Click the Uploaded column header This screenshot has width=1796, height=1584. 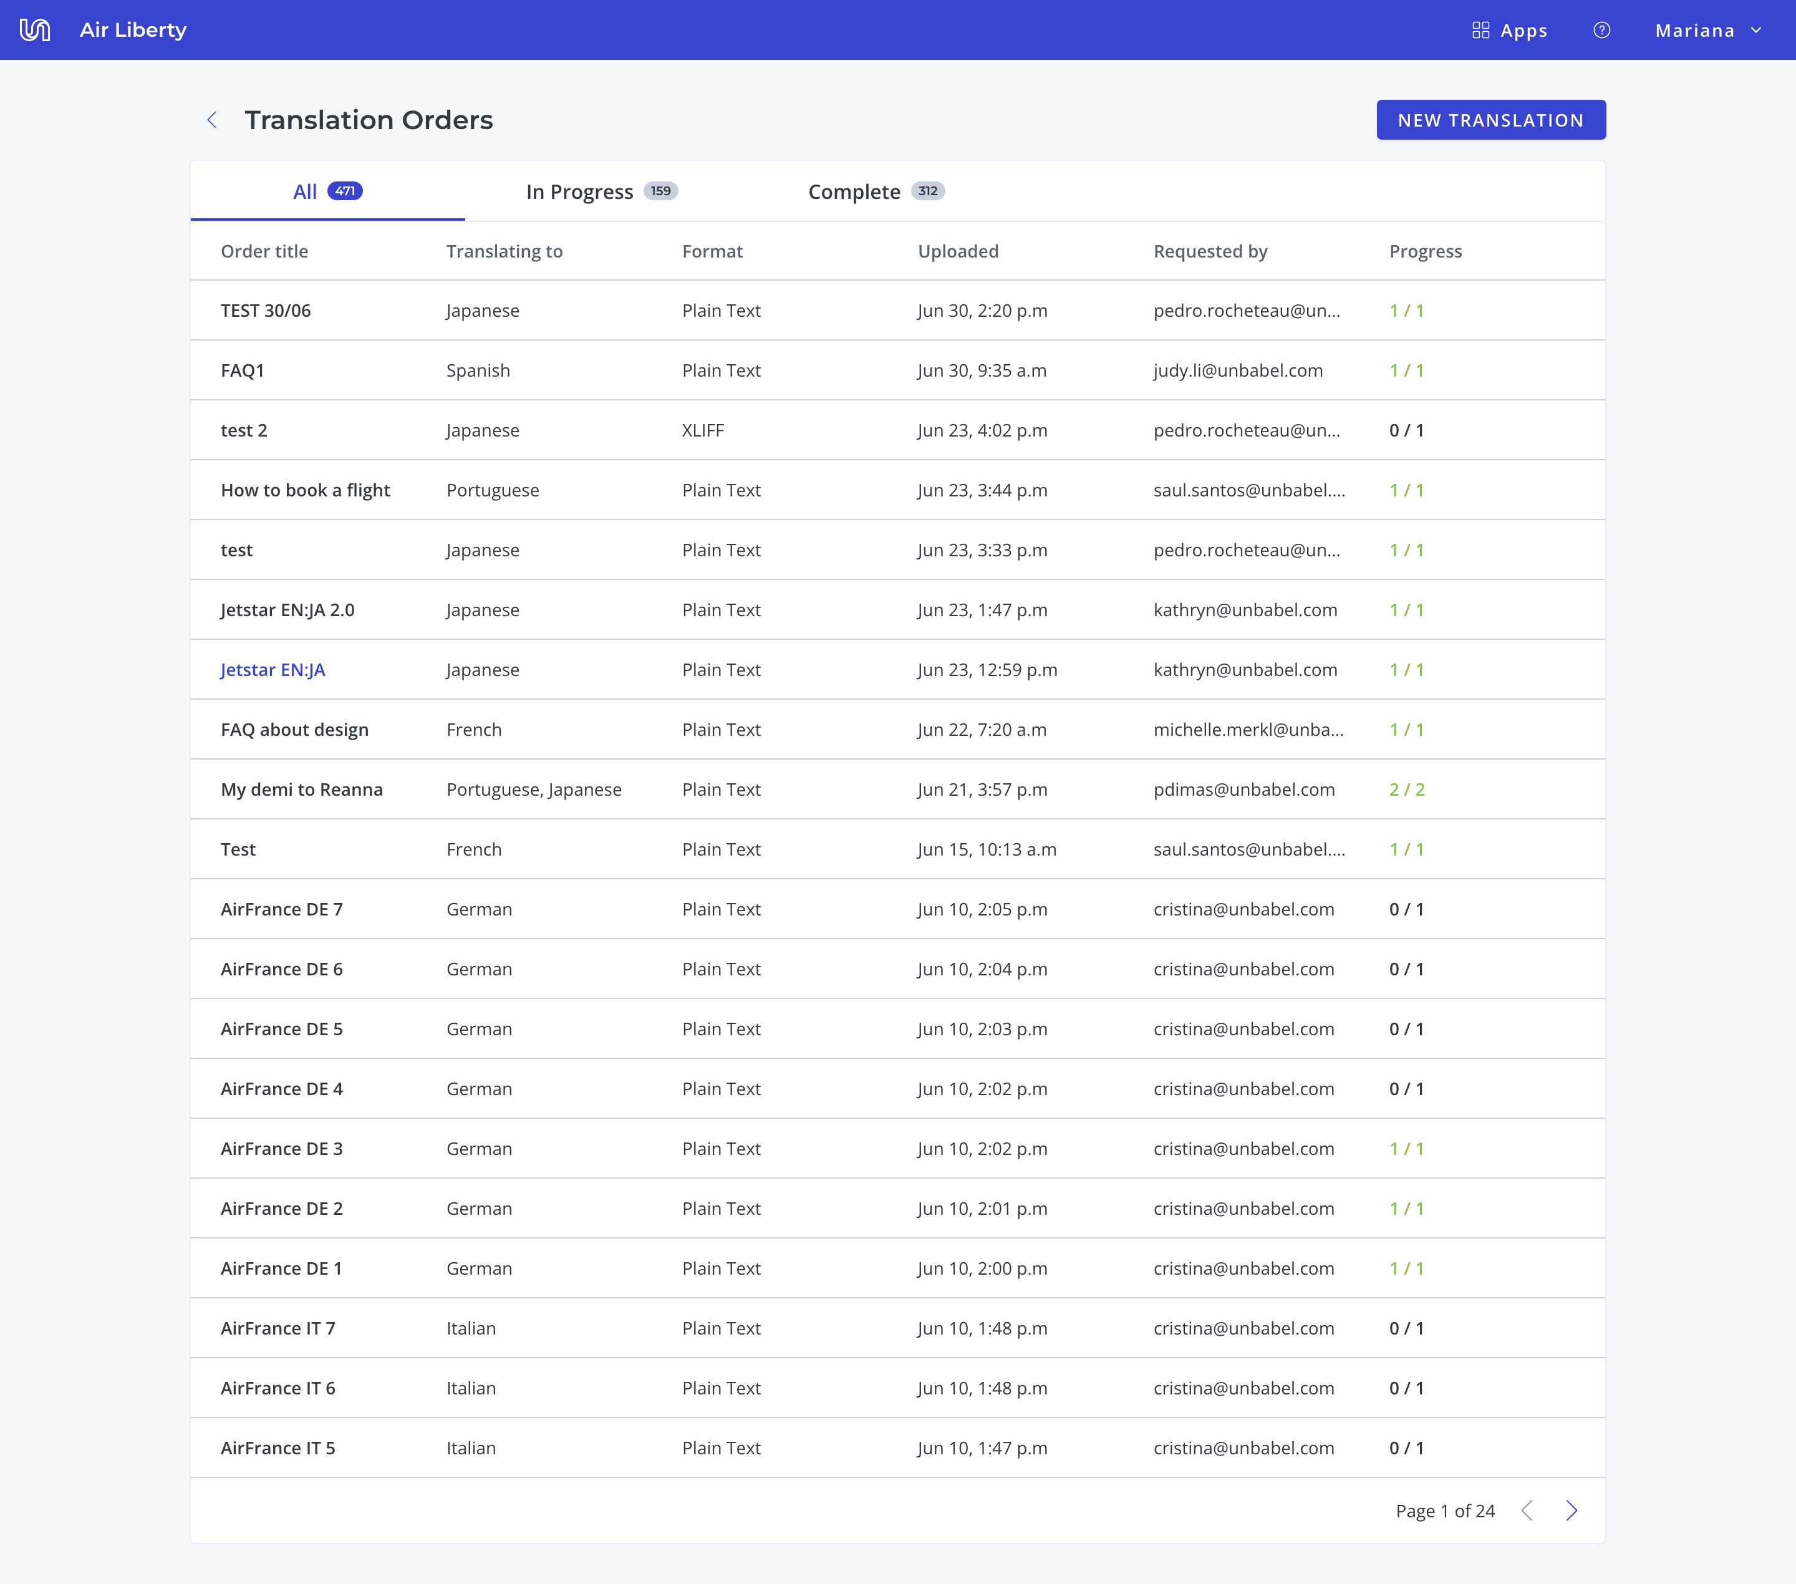tap(958, 250)
